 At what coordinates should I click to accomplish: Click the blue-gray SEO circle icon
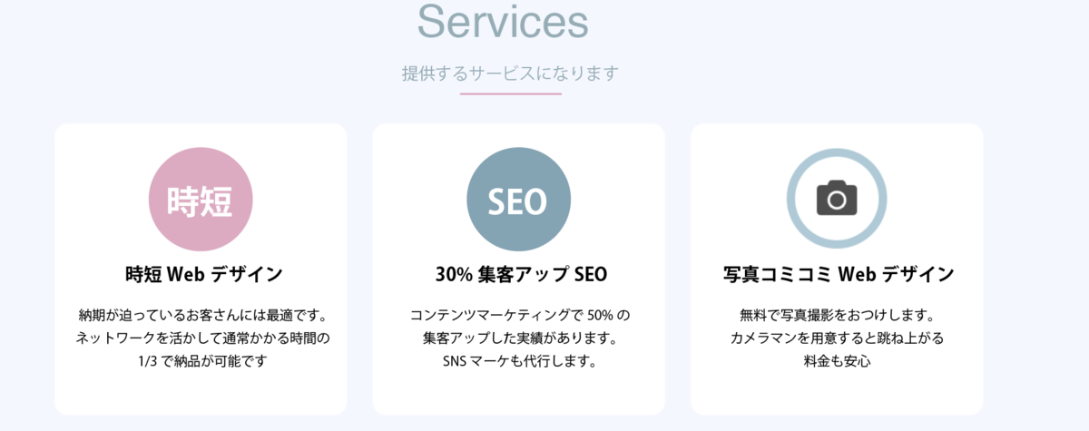(518, 200)
